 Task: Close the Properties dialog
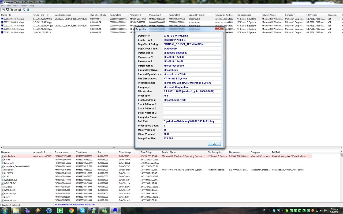point(219,29)
